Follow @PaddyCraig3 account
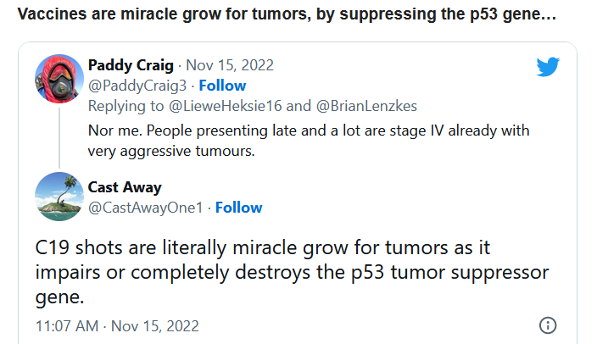Viewport: 597px width, 344px height. (x=222, y=86)
